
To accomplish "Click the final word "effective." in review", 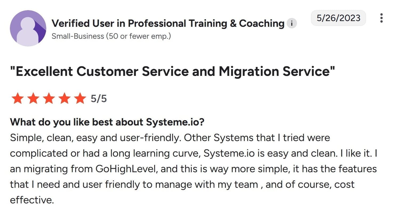I will click(32, 200).
